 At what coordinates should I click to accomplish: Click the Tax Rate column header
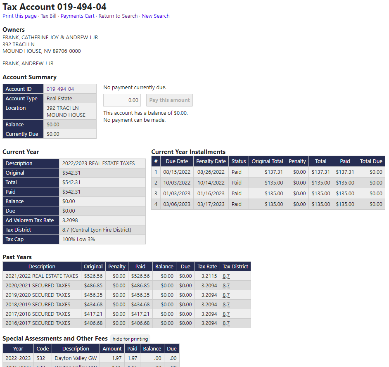click(x=207, y=267)
